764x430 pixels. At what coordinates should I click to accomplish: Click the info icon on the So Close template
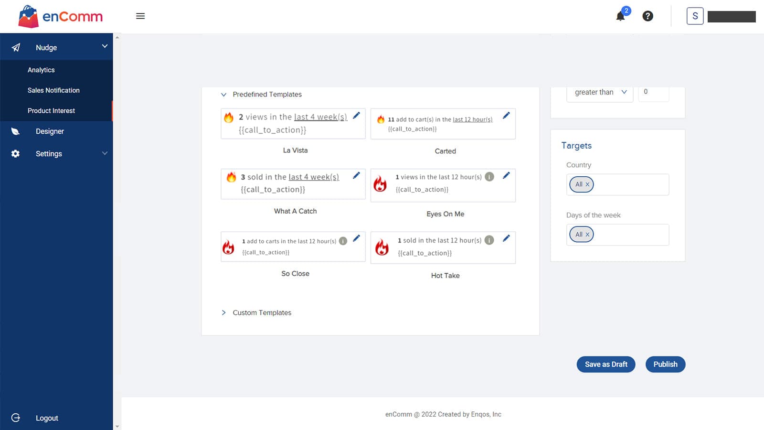[x=343, y=241]
